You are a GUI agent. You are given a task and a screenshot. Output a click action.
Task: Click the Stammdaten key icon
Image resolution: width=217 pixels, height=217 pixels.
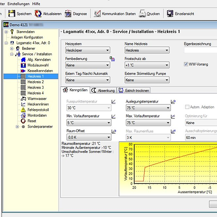pos(12,32)
